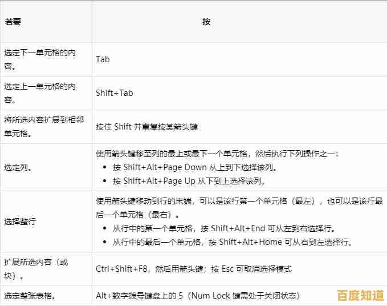The height and width of the screenshot is (306, 387).
Task: Click the Shift+Alt+Page Down bullet item
Action: click(195, 168)
